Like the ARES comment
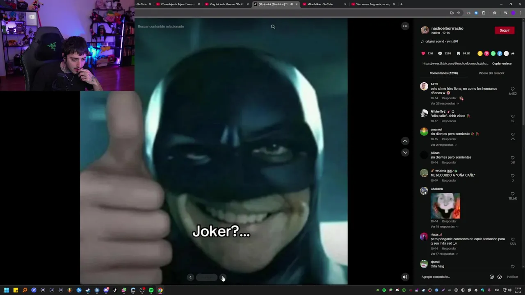Image resolution: width=525 pixels, height=295 pixels. [513, 89]
